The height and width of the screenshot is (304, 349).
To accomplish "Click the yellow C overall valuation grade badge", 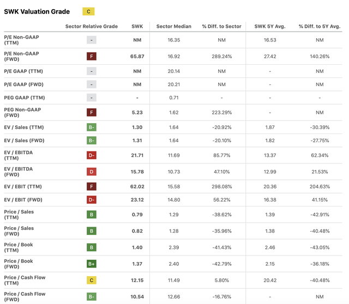I will tap(88, 11).
